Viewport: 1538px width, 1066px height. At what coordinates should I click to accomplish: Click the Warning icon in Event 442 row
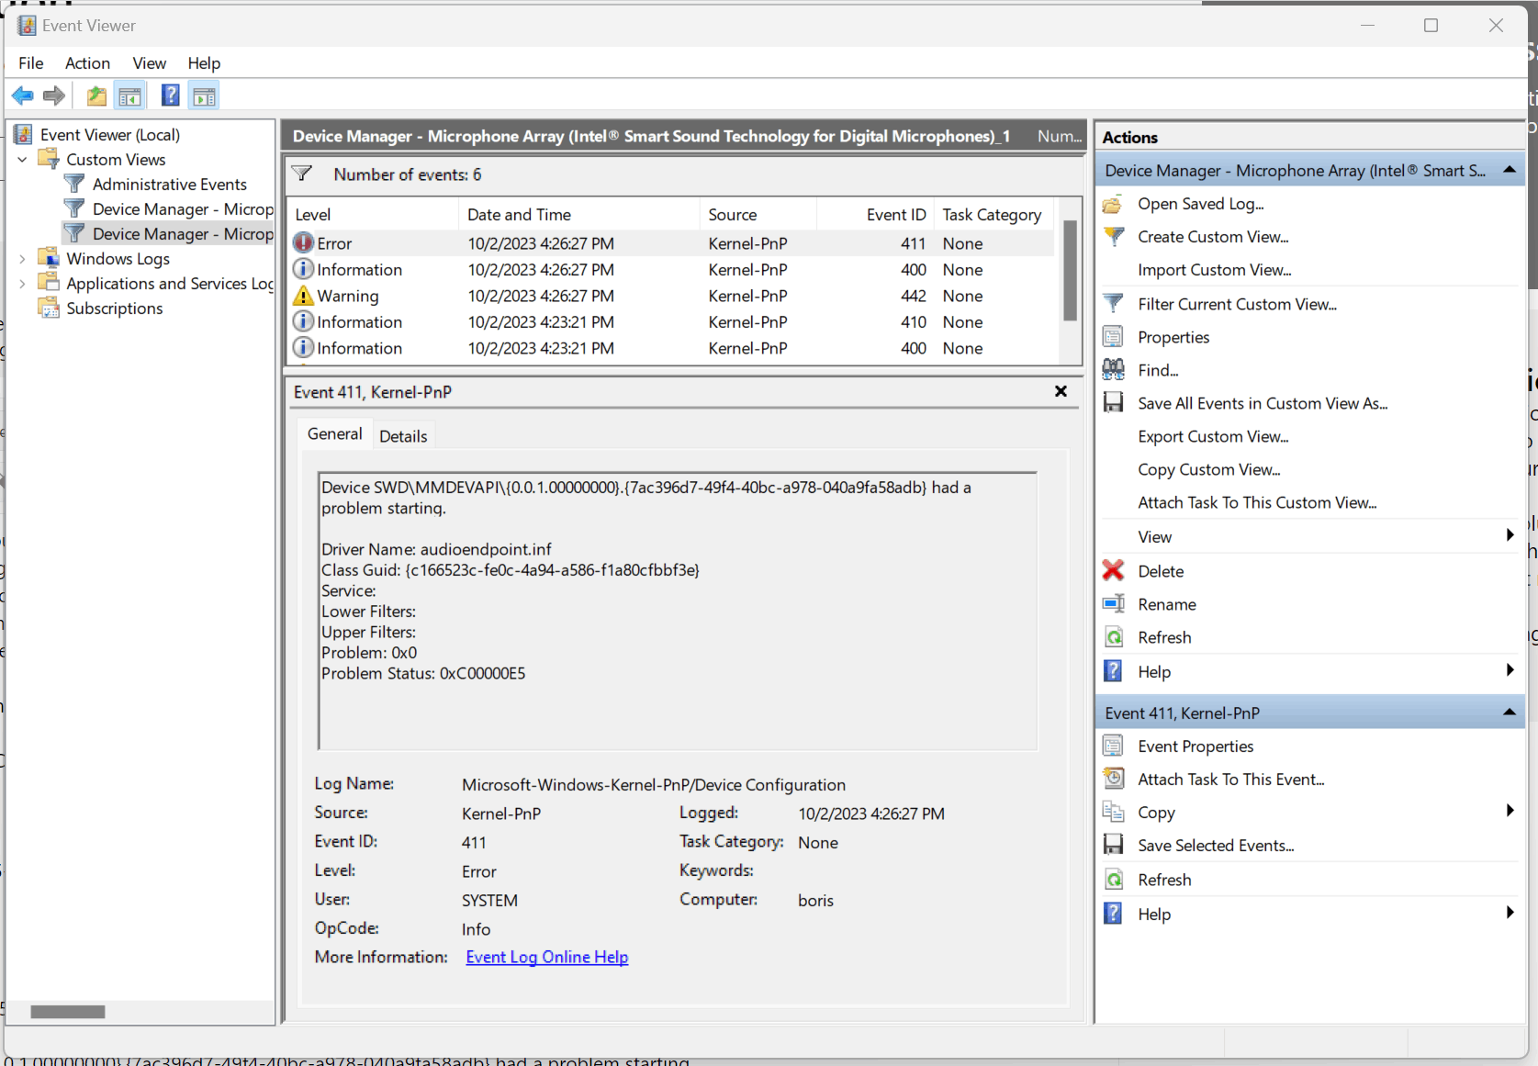click(x=303, y=296)
